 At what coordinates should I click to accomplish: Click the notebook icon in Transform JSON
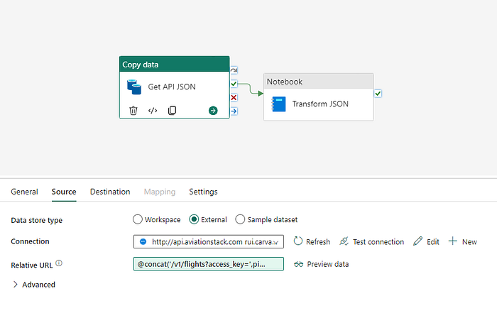(x=278, y=104)
